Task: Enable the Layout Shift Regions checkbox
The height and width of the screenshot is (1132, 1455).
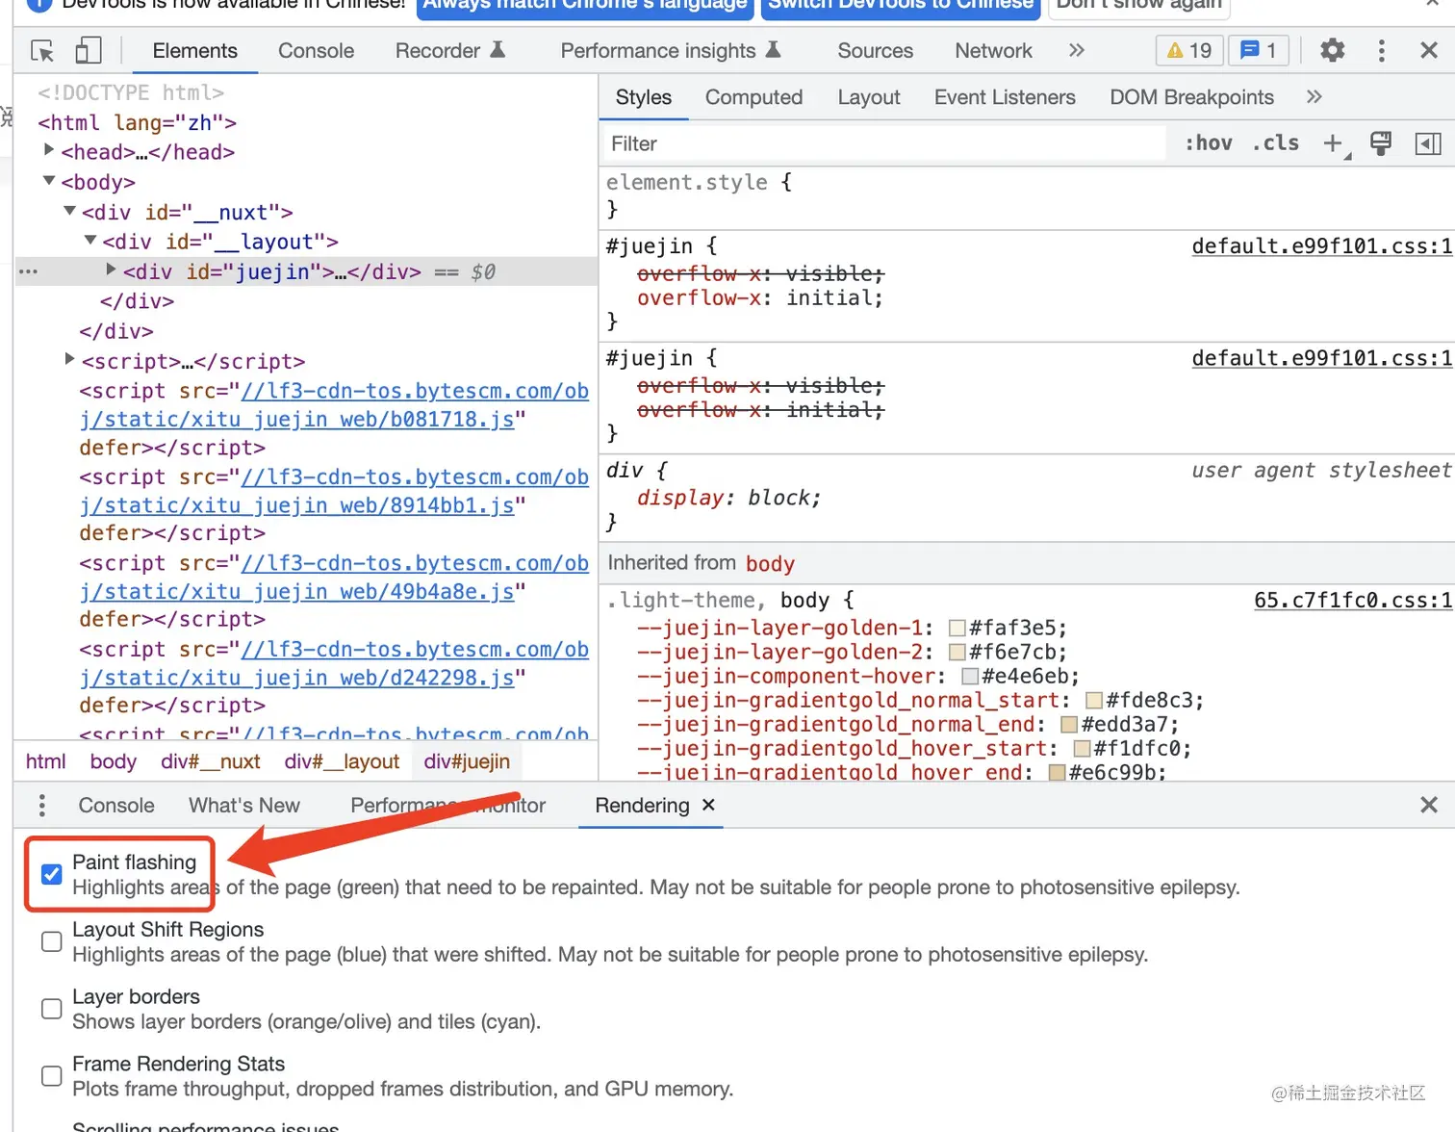Action: [52, 941]
